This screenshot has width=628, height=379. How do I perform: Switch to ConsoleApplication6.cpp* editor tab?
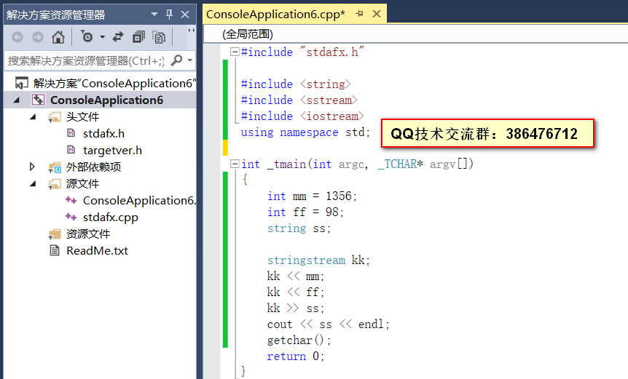[x=275, y=15]
